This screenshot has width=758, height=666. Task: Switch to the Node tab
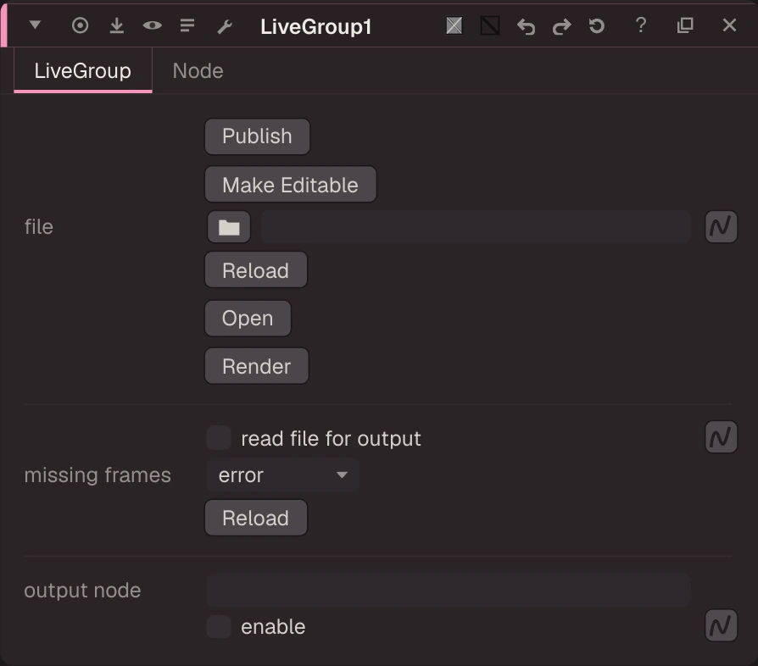[x=198, y=71]
